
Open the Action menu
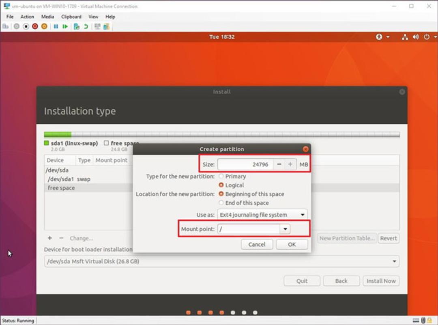point(27,17)
